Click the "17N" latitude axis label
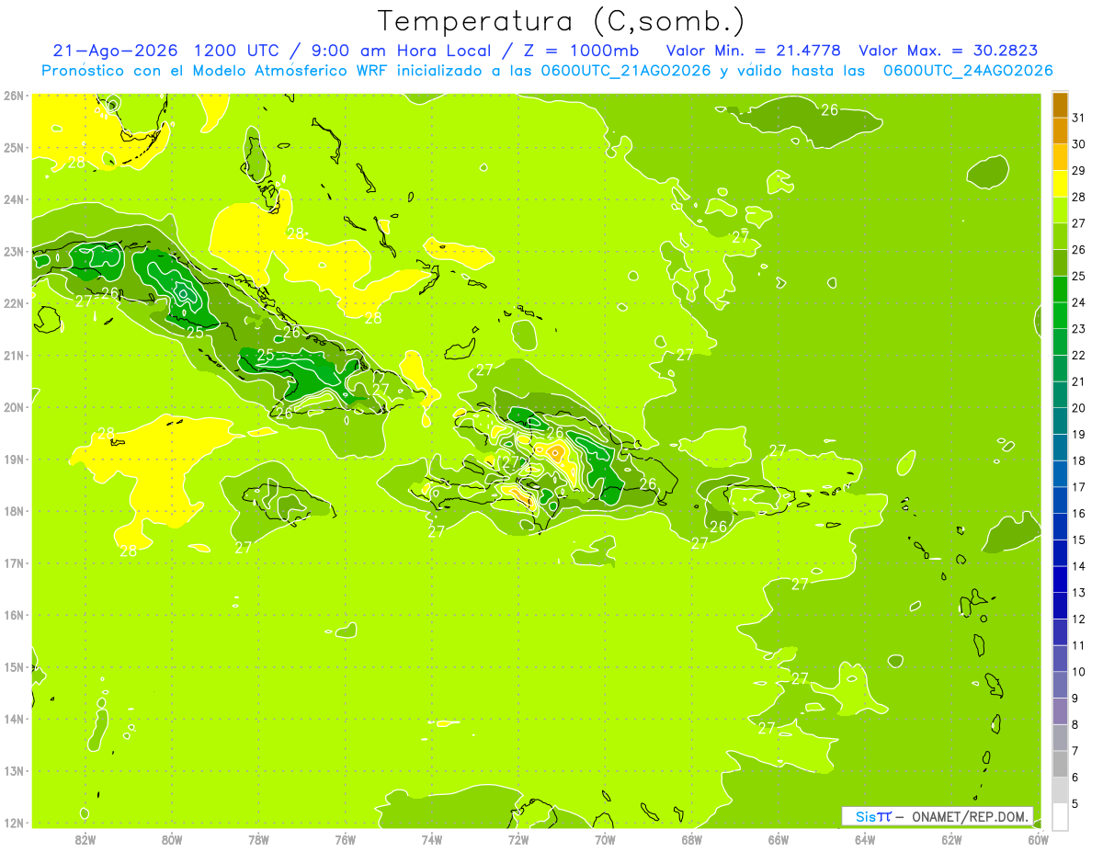 coord(14,563)
